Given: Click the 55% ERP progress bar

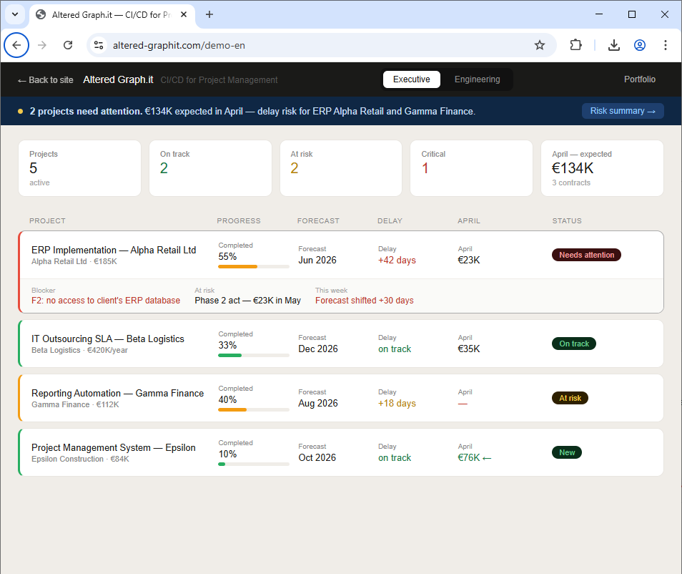Looking at the screenshot, I should tap(254, 266).
